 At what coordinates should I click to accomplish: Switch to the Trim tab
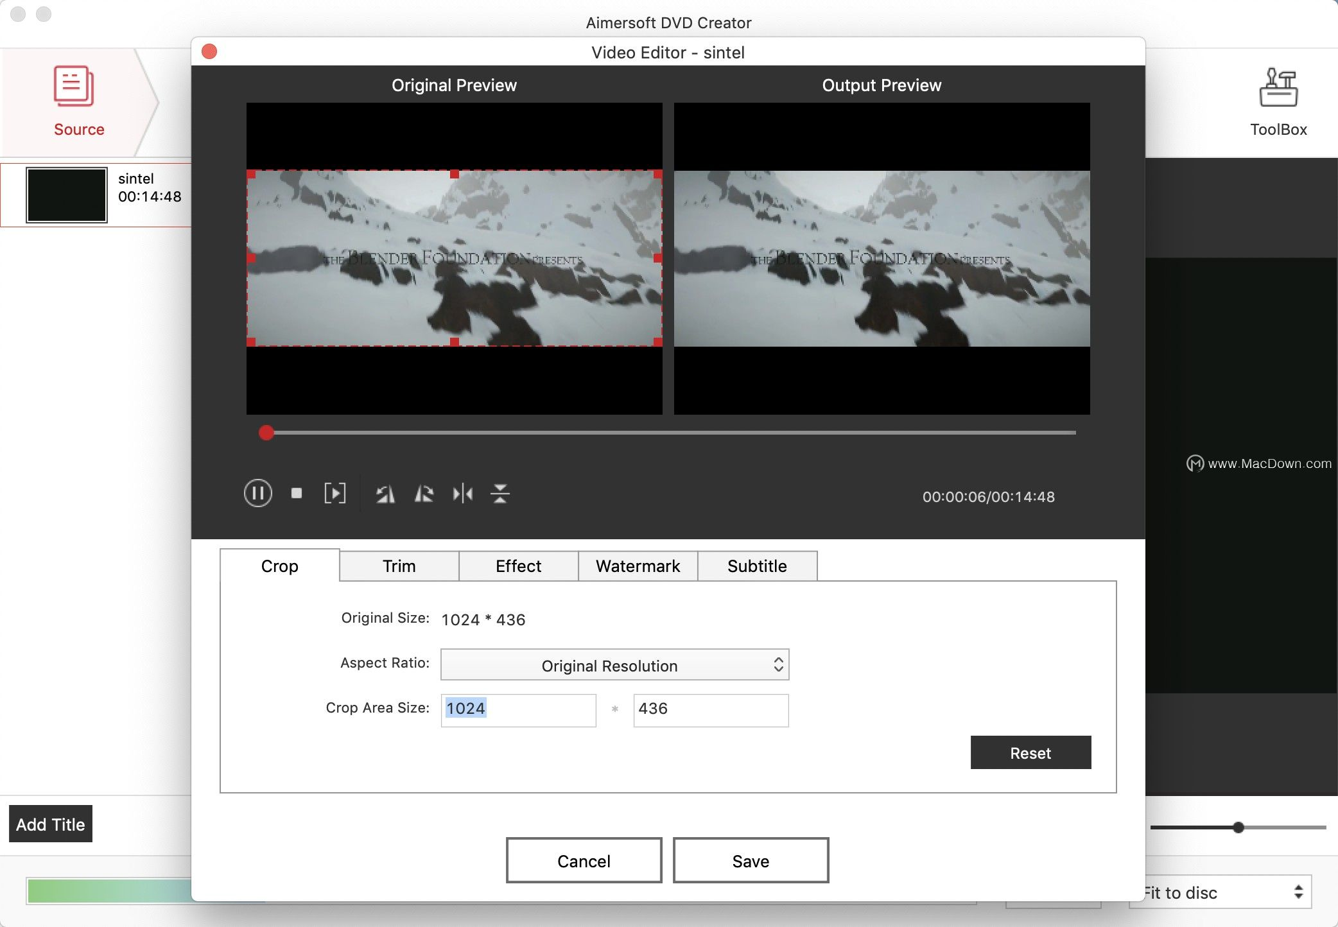click(399, 566)
